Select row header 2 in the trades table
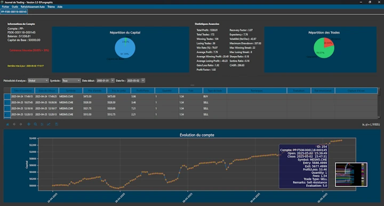Viewport: 384px width, 206px height. [x=7, y=103]
